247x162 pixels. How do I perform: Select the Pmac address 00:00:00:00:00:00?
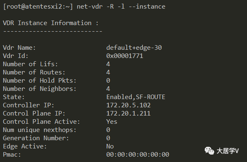[138, 155]
